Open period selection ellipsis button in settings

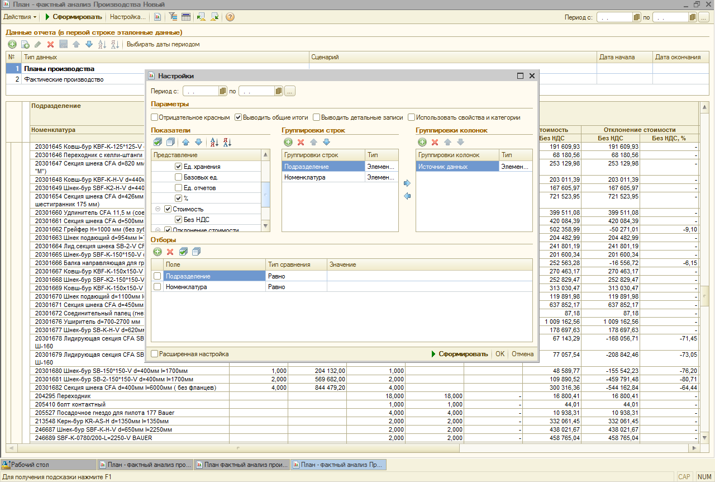tap(290, 91)
